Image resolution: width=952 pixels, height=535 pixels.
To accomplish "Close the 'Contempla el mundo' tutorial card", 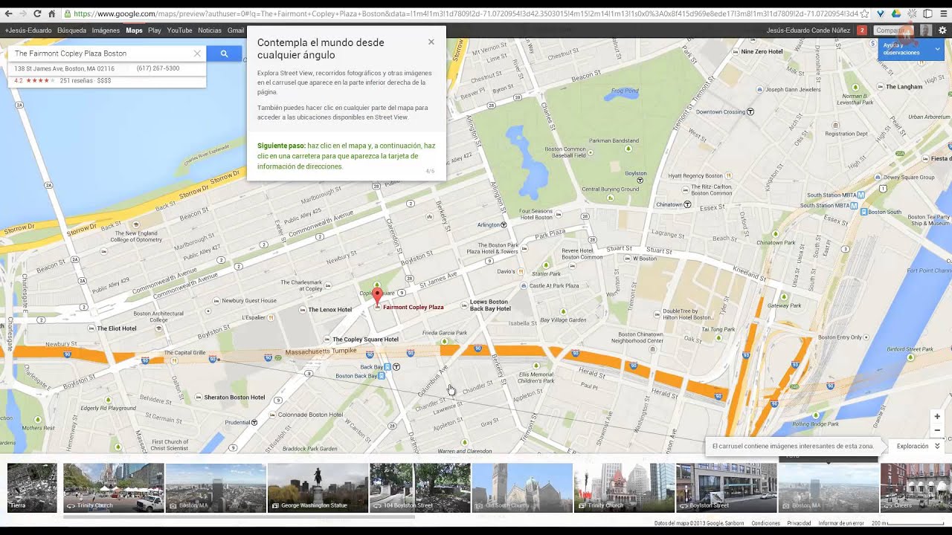I will pyautogui.click(x=431, y=42).
